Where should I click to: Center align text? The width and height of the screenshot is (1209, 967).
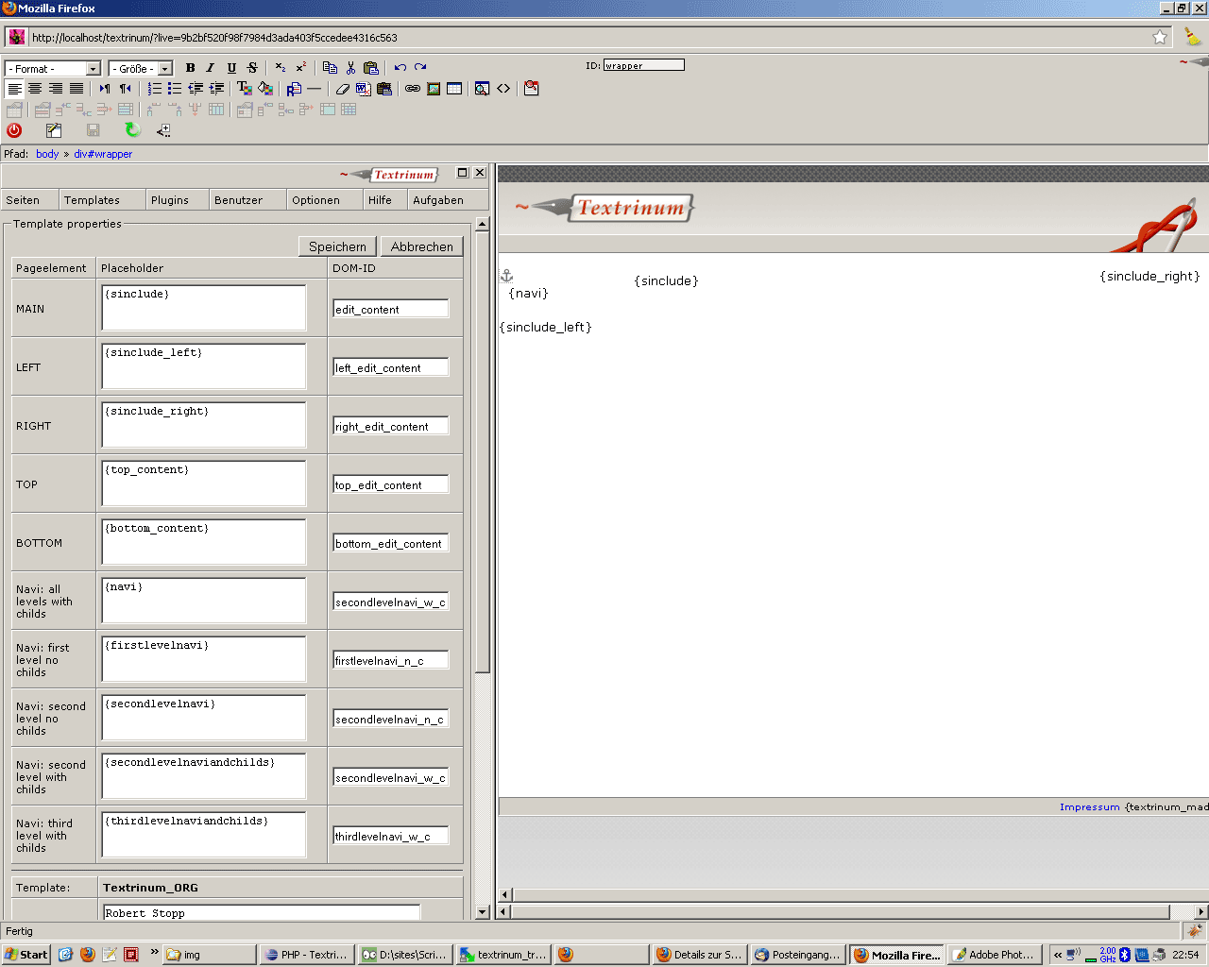click(x=35, y=89)
